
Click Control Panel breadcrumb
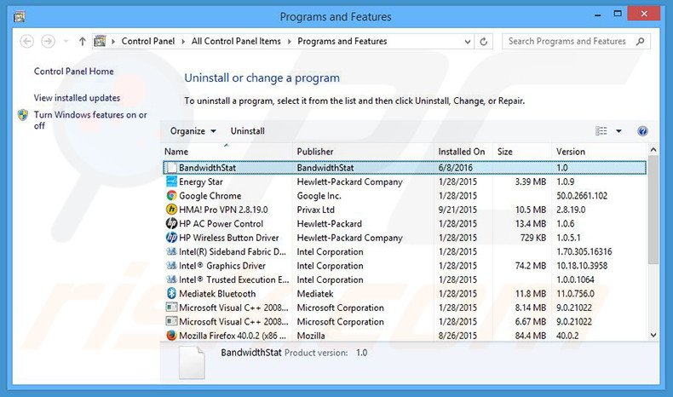pos(148,41)
